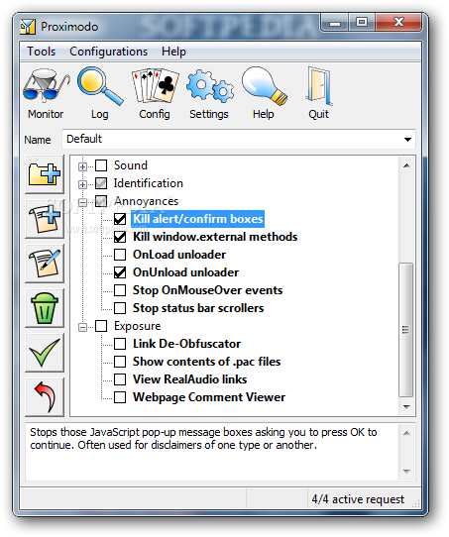
Task: Click filter tree scroll up arrow
Action: 406,165
